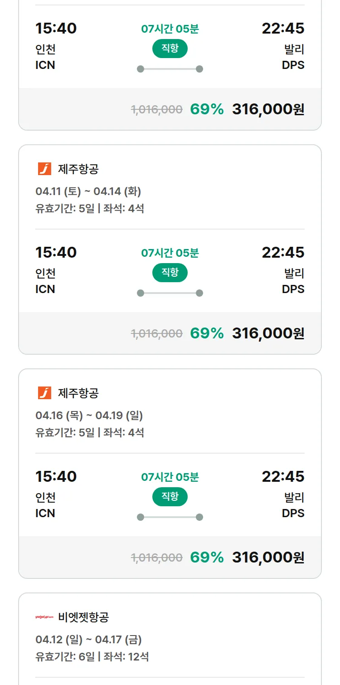
Task: Click strikethrough 1,016,000 price on 04.16 flight
Action: pyautogui.click(x=157, y=558)
